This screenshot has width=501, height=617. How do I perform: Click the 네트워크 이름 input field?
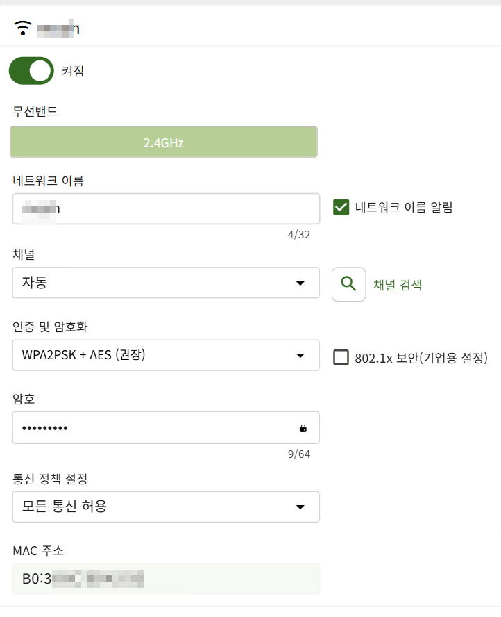[166, 208]
